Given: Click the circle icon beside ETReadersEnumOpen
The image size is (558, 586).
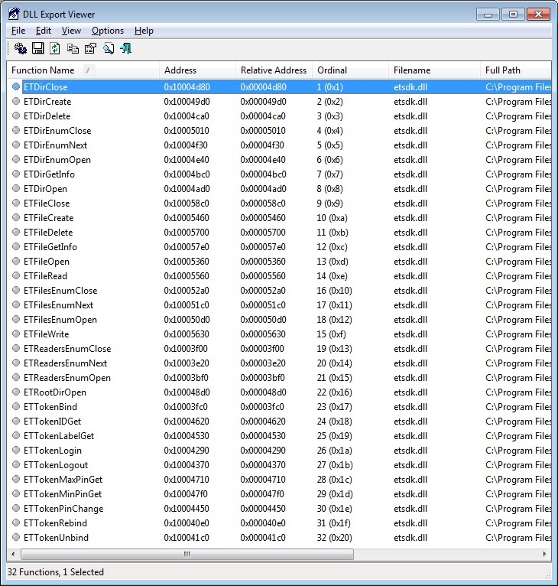Looking at the screenshot, I should click(x=16, y=377).
